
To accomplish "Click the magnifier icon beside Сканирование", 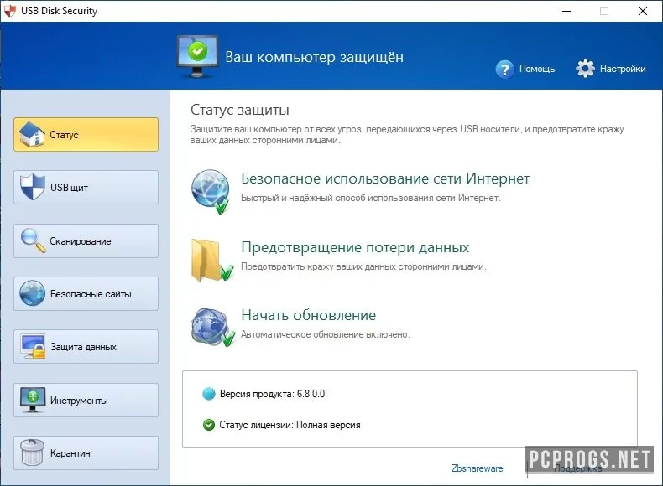I will 33,240.
